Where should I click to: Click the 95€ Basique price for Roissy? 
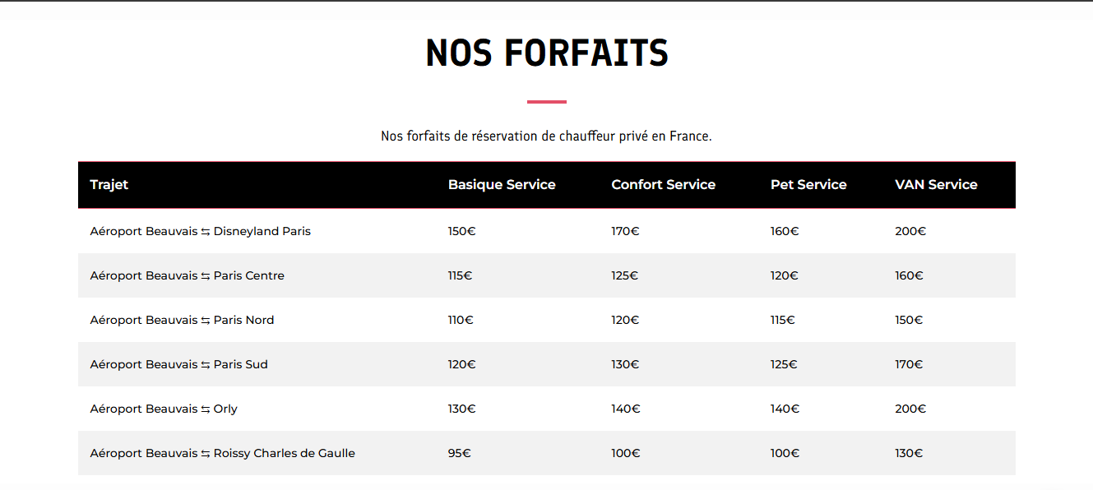pyautogui.click(x=460, y=453)
